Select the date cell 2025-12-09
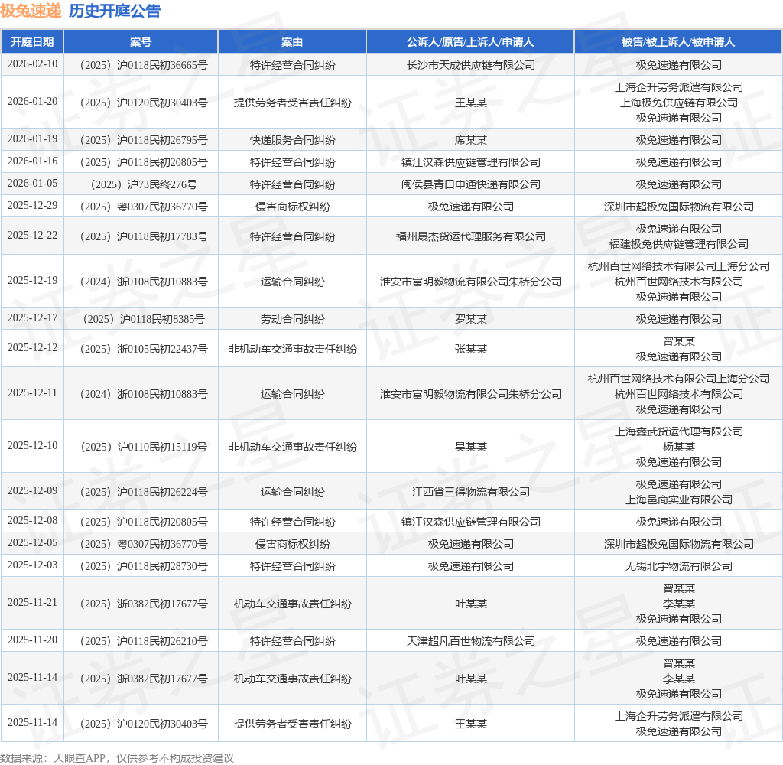The image size is (783, 765). coord(32,490)
